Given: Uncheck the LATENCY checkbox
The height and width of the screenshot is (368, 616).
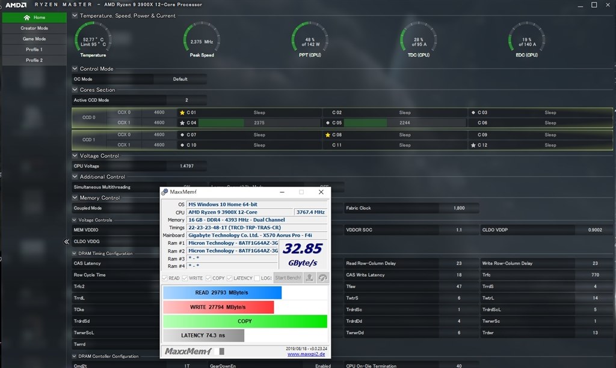Looking at the screenshot, I should [x=229, y=279].
